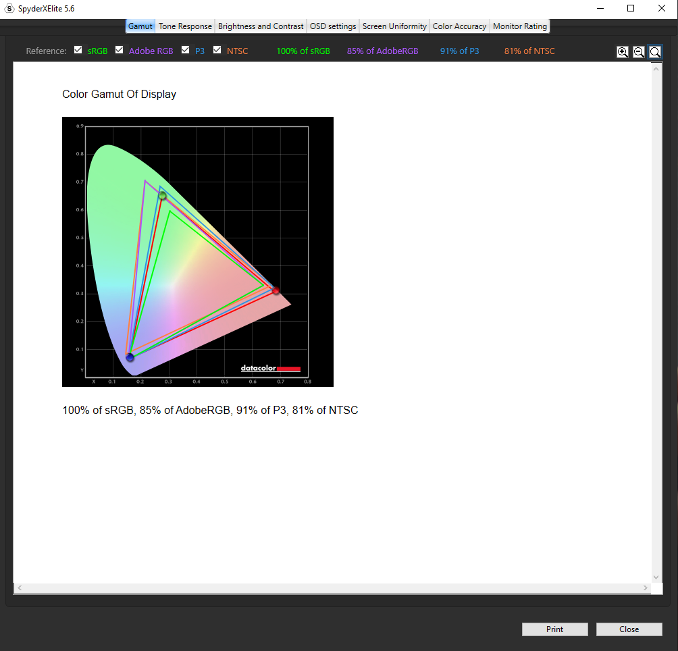Viewport: 678px width, 651px height.
Task: Click the zoom in magnifier icon
Action: pyautogui.click(x=623, y=52)
